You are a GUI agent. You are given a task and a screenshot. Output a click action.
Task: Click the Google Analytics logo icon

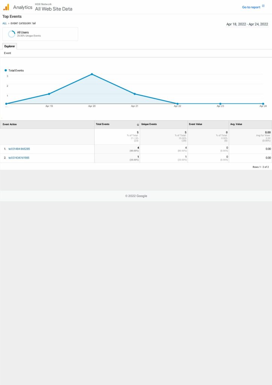tap(6, 7)
